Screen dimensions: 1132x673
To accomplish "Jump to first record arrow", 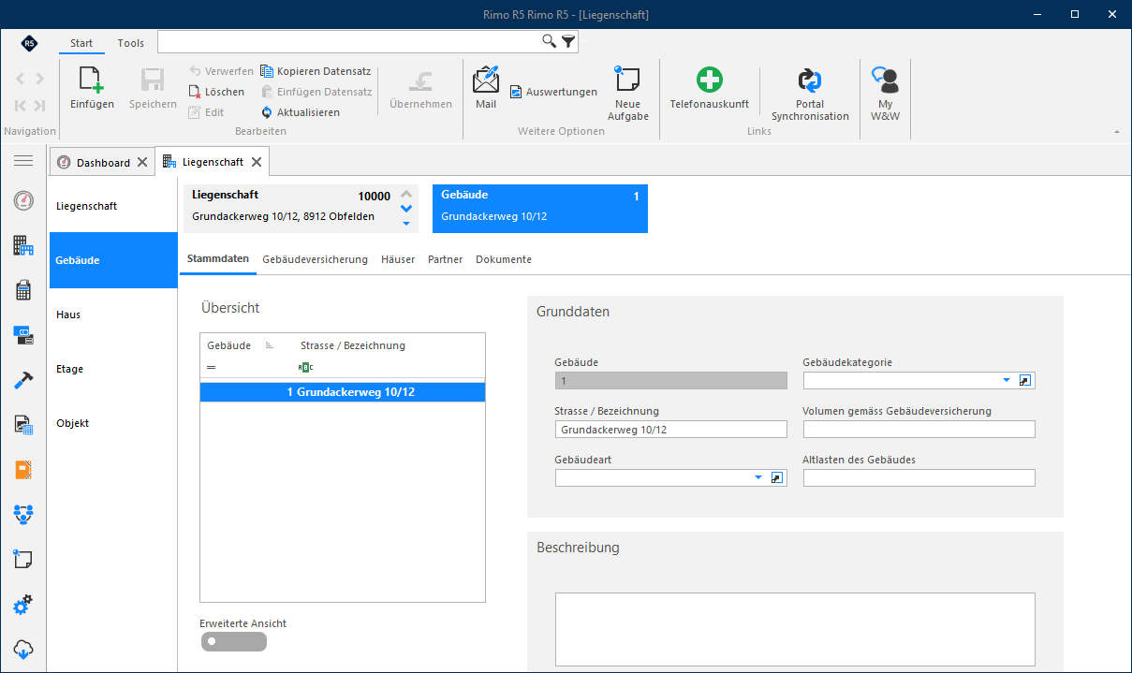I will coord(21,106).
